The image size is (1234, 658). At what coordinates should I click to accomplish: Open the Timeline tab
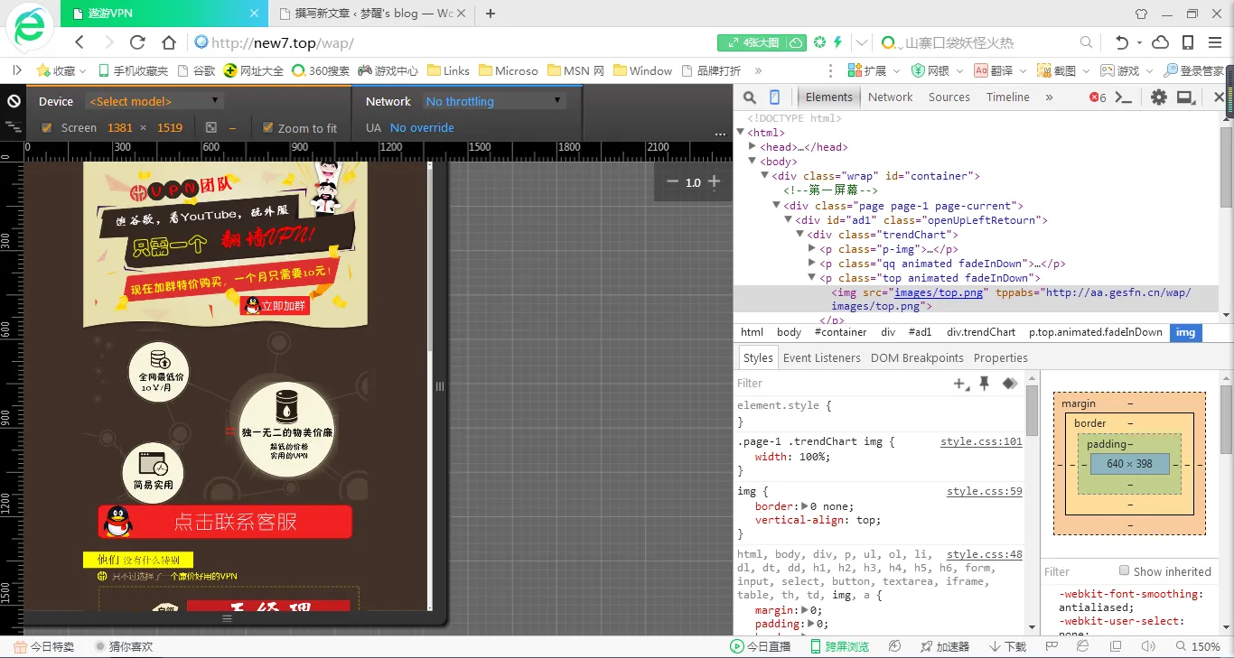click(x=1008, y=97)
